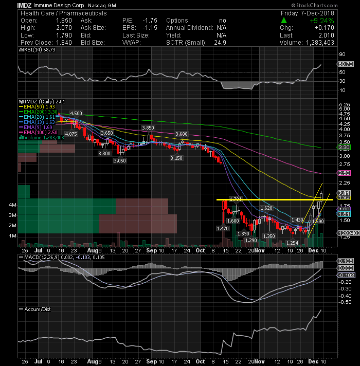This screenshot has width=360, height=366.
Task: Select the EMA(200) 3.30 legend entry
Action: click(x=38, y=112)
